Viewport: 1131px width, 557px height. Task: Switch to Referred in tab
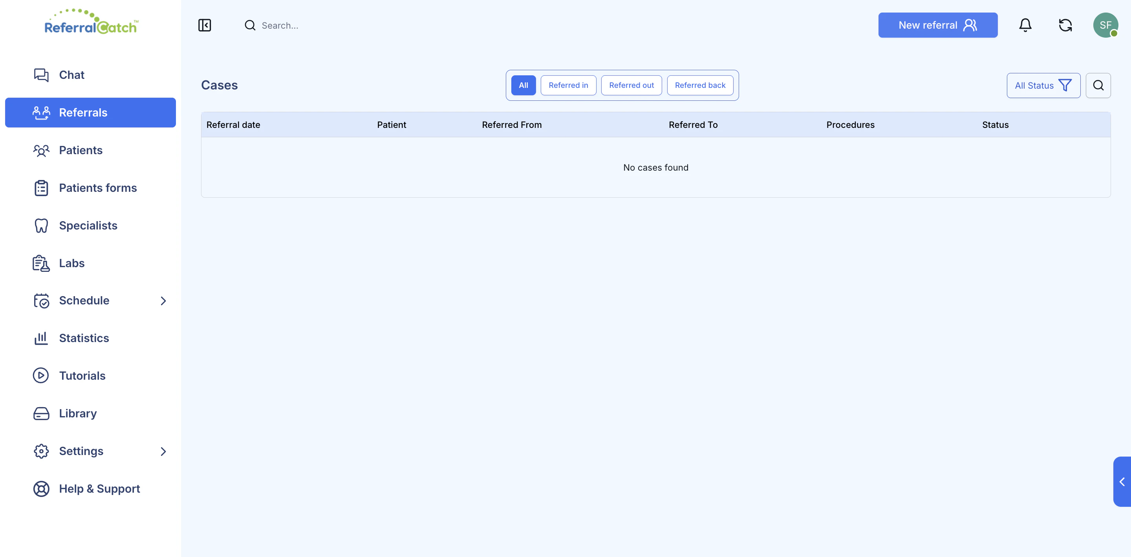click(568, 86)
